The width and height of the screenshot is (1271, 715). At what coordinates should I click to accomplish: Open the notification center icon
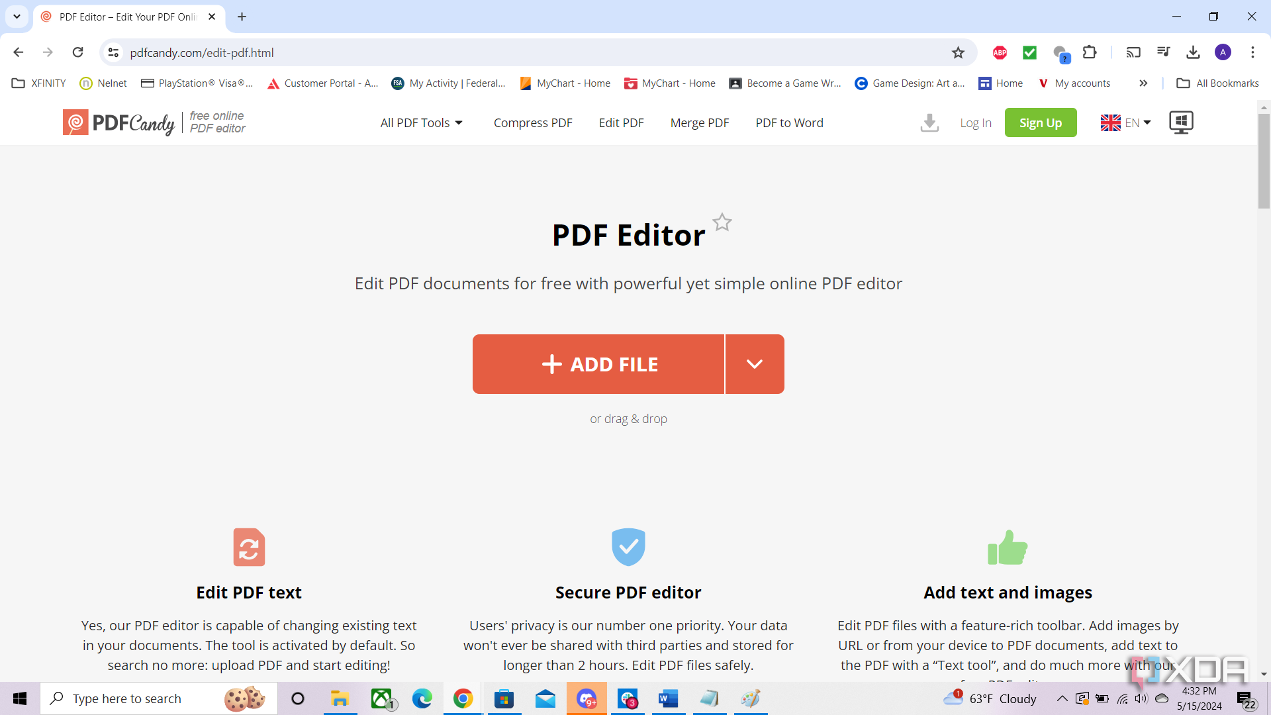pos(1247,699)
